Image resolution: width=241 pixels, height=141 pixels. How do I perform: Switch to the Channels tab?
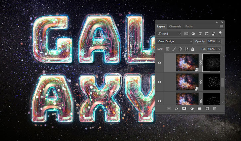[175, 26]
